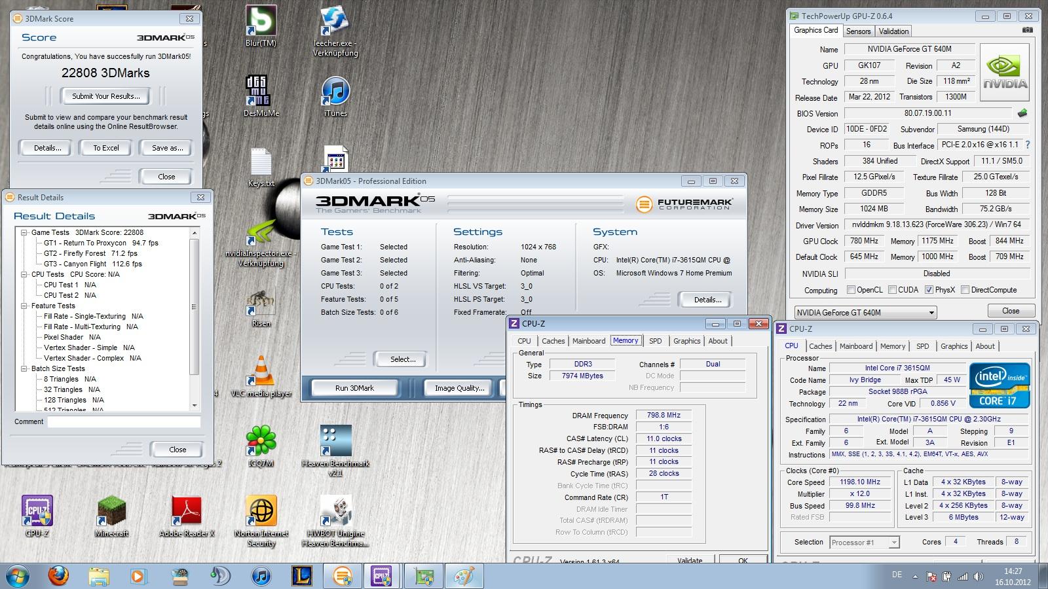Screen dimensions: 1048x589
Task: Open the Graphics tab in the processor CPU-Z window
Action: pyautogui.click(x=954, y=346)
